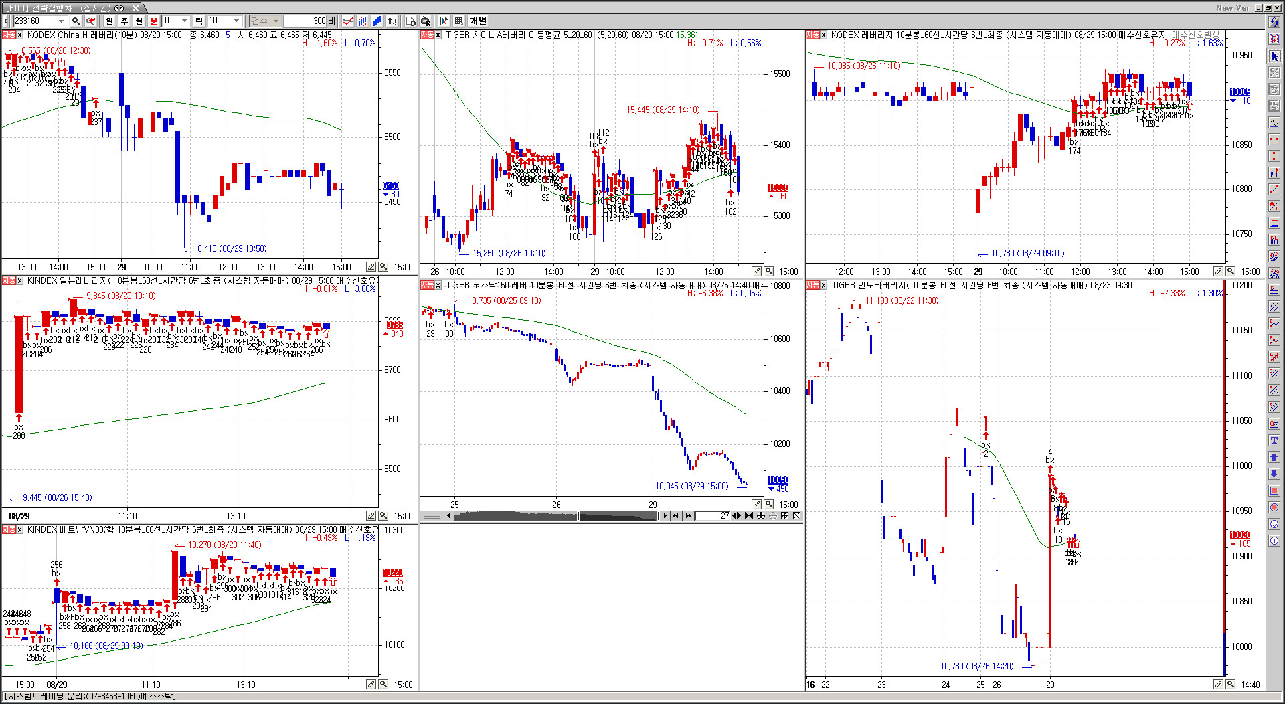1285x704 pixels.
Task: Select the [6101] 전략실행차트 tab
Action: [65, 8]
